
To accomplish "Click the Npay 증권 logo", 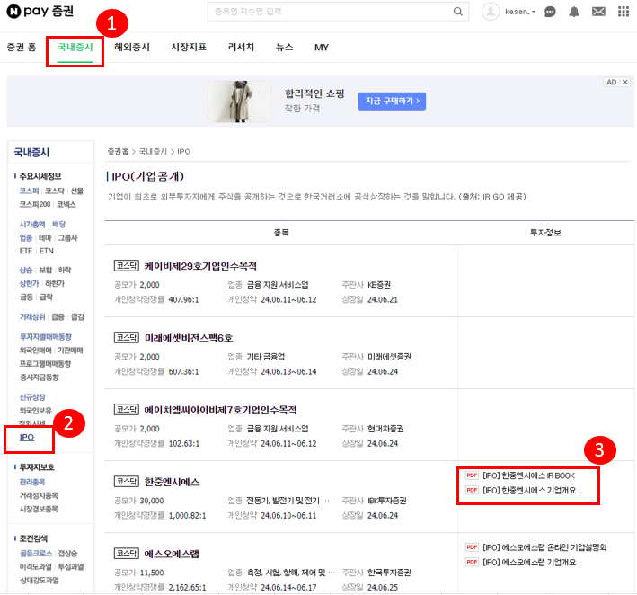I will [x=40, y=12].
